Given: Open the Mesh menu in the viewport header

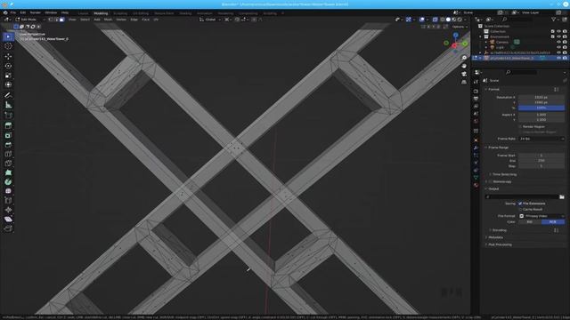Looking at the screenshot, I should point(109,20).
